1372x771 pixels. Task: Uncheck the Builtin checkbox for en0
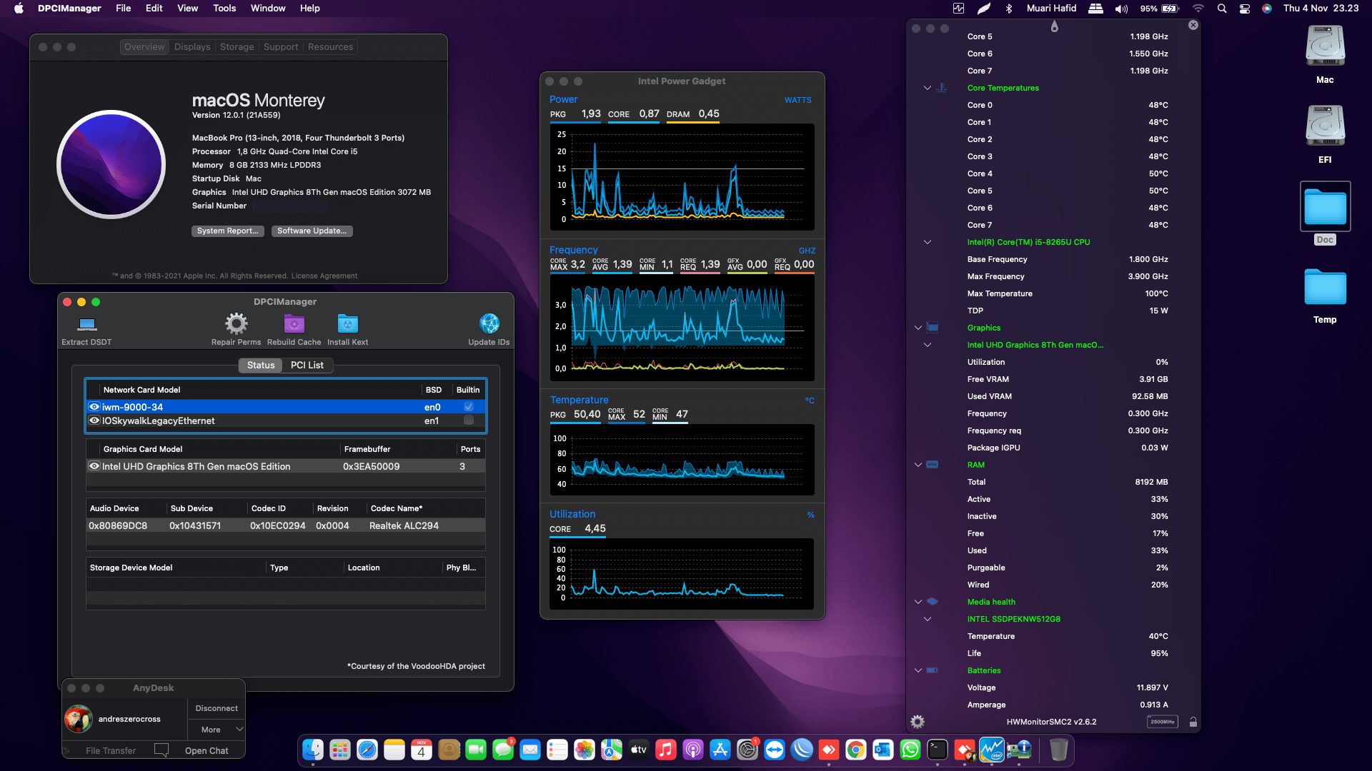[x=469, y=406]
